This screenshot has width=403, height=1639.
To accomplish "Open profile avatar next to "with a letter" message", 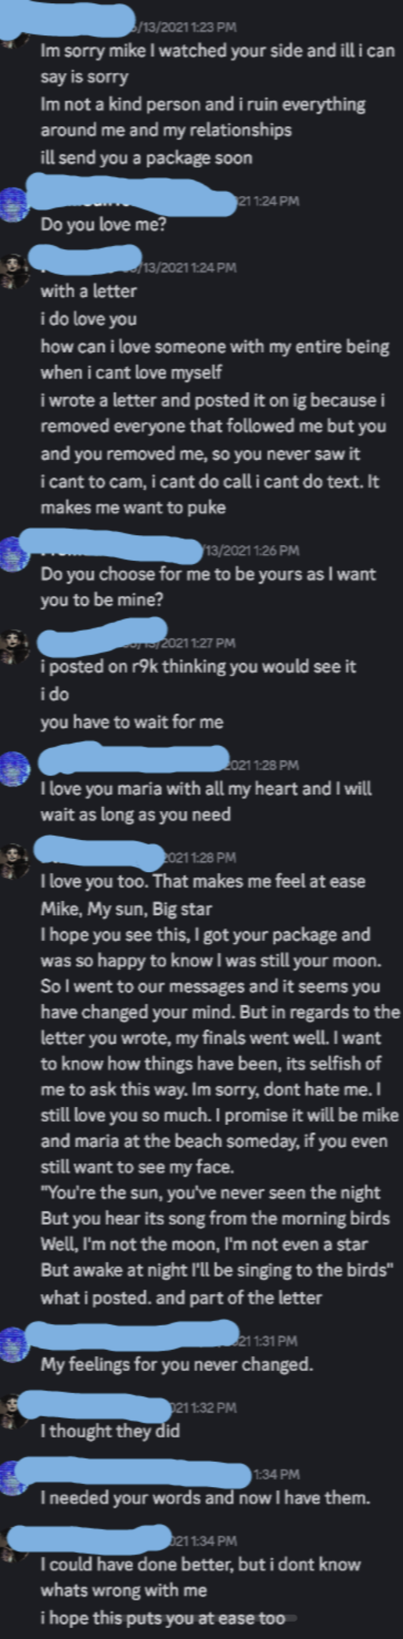I will pos(13,270).
